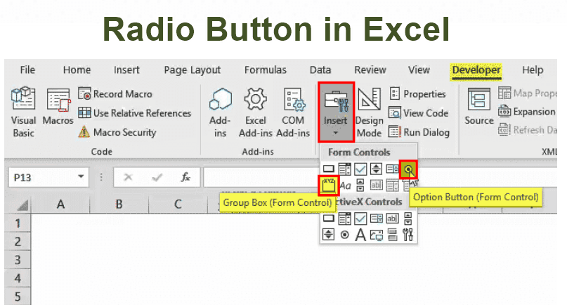Click the Select All corner triangle
The width and height of the screenshot is (567, 305).
click(x=22, y=205)
